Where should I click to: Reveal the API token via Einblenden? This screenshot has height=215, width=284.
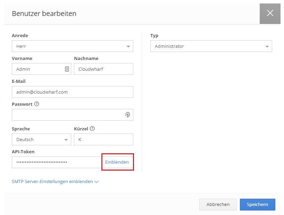click(x=117, y=162)
